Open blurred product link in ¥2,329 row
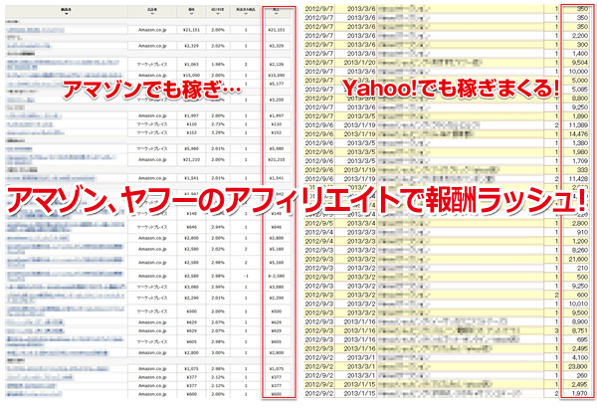This screenshot has height=408, width=597. point(50,46)
